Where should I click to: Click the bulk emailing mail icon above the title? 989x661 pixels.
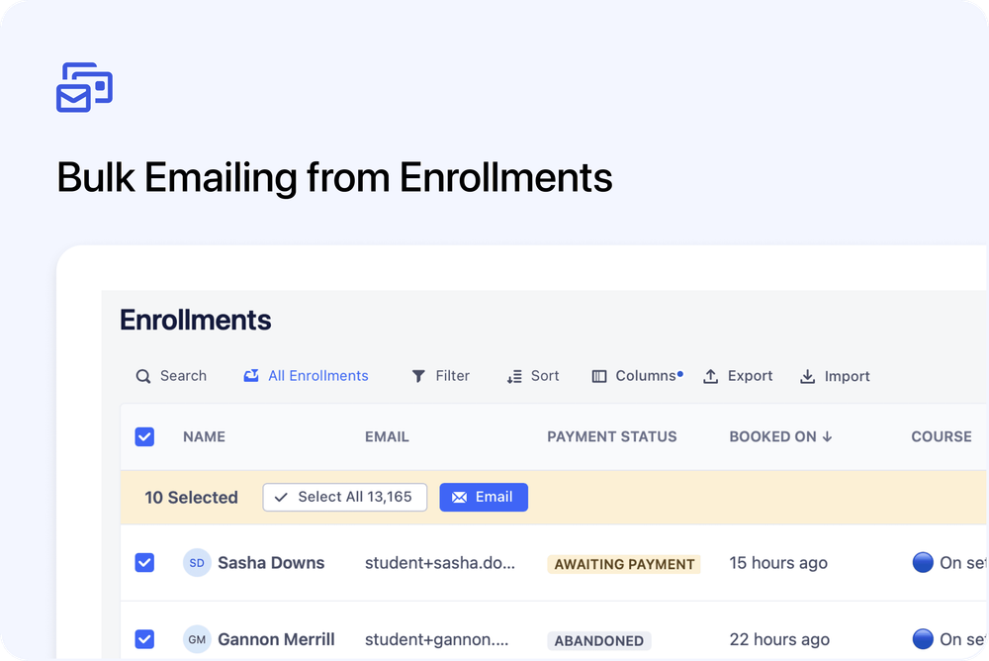tap(83, 87)
